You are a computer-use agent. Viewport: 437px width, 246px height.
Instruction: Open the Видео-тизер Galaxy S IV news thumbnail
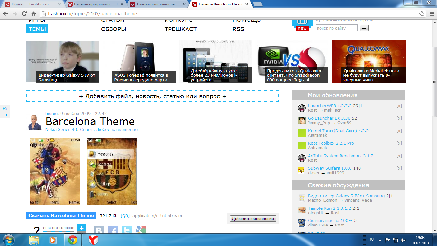(63, 62)
